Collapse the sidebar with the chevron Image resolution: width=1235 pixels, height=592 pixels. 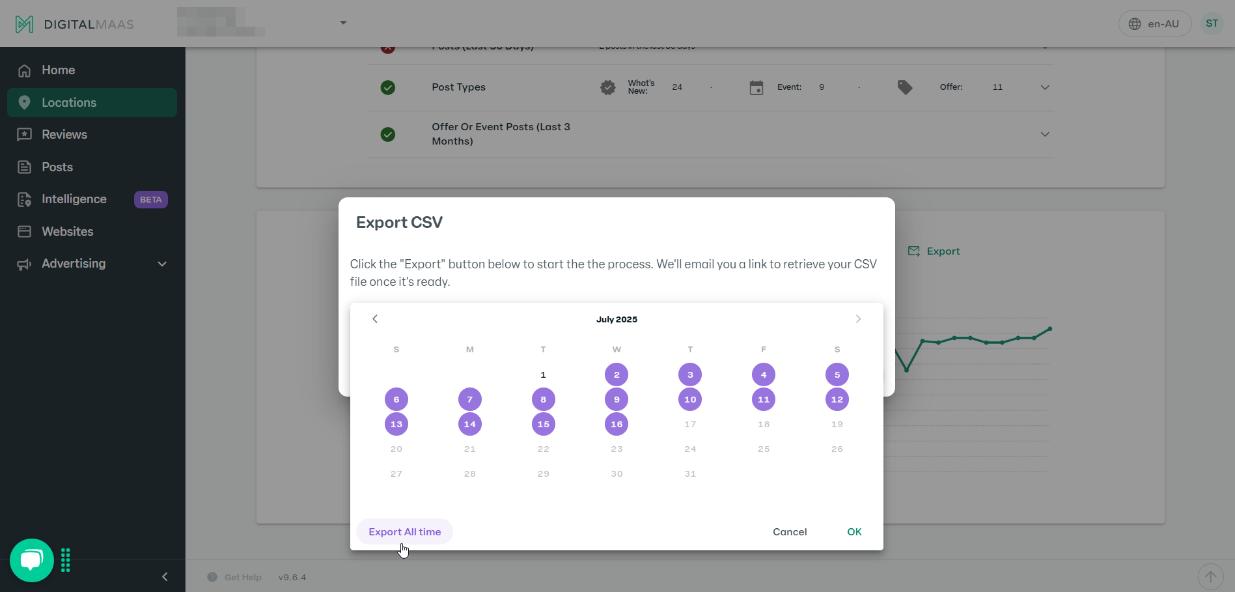pyautogui.click(x=165, y=576)
